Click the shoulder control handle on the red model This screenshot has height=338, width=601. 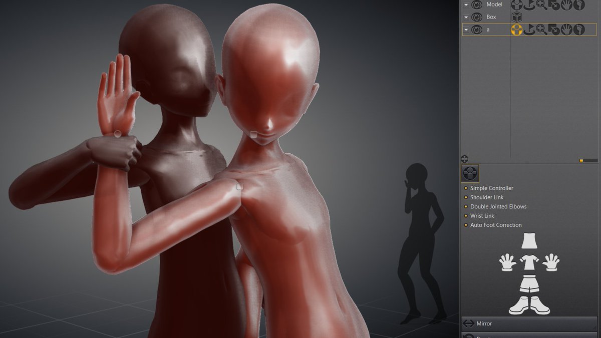click(x=240, y=187)
